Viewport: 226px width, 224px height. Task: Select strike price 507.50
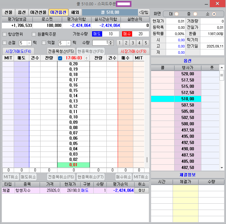coord(188,105)
